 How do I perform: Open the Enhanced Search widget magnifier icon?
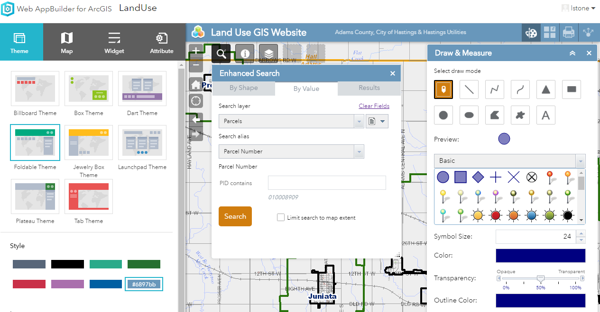click(221, 53)
